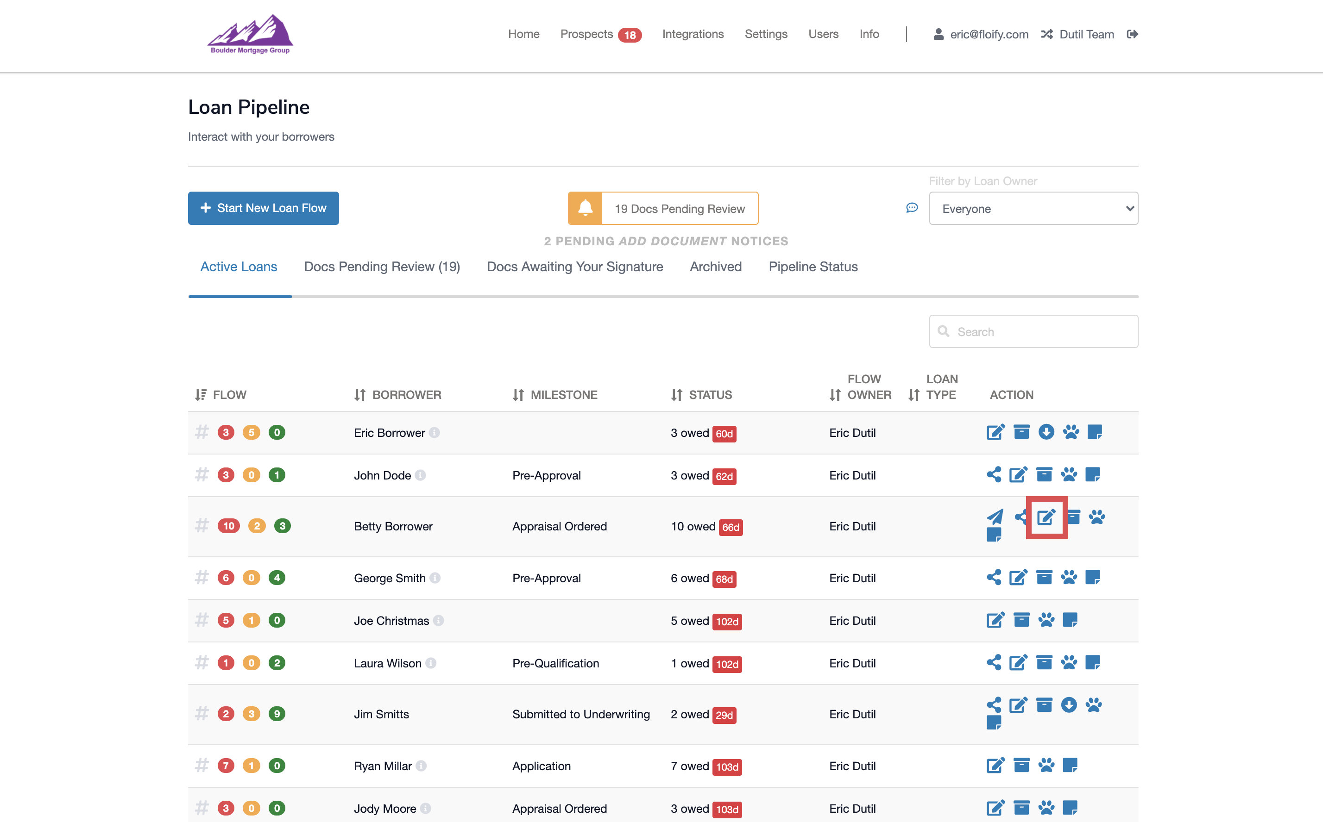Click share icon in Laura Wilson row

pos(994,662)
